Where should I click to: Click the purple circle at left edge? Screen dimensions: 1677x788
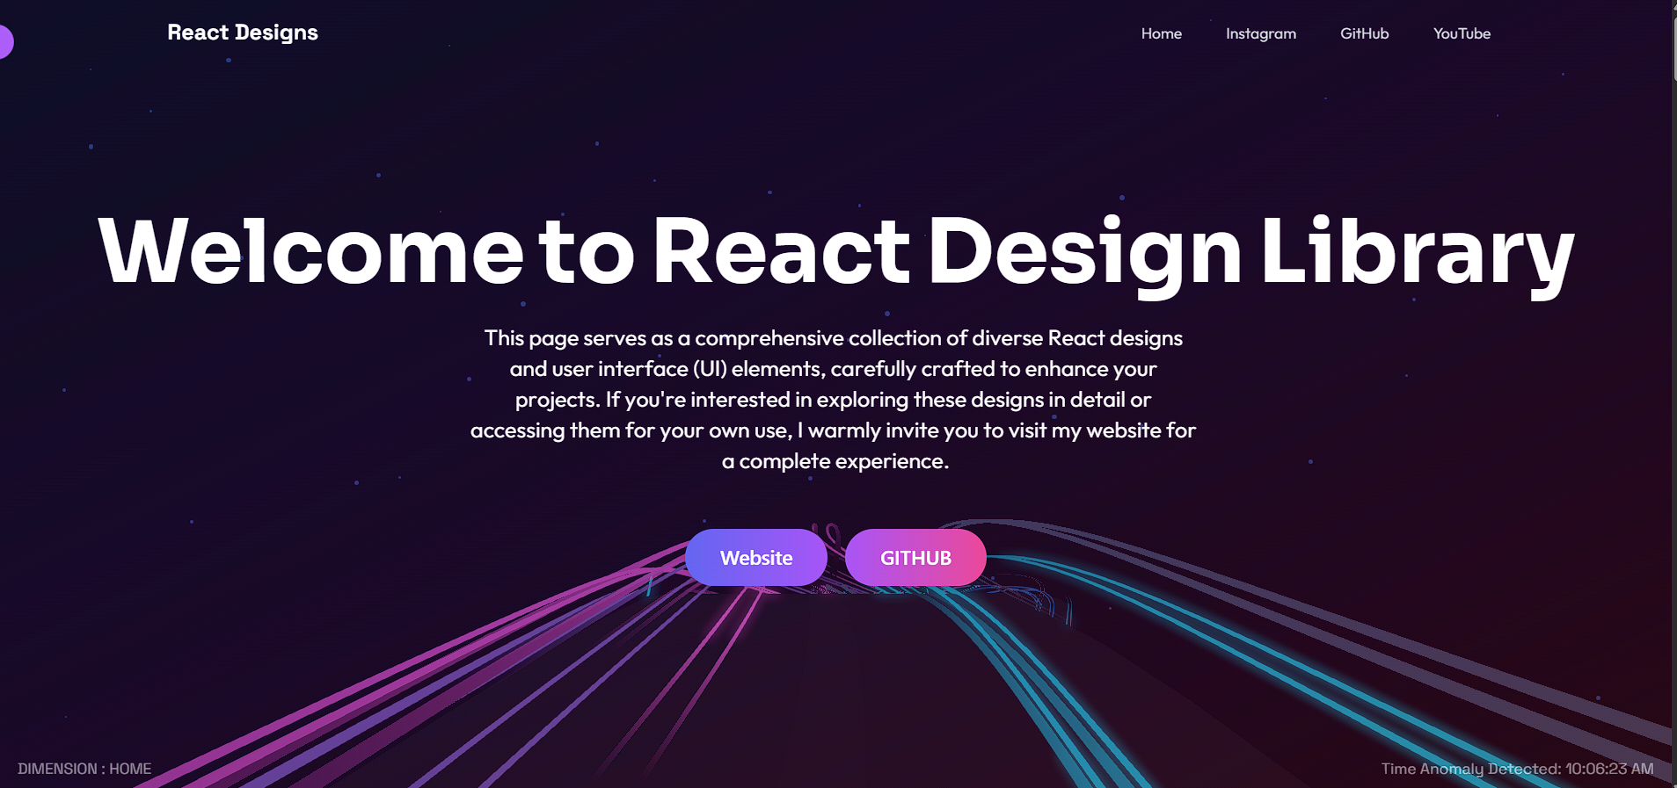tap(5, 41)
